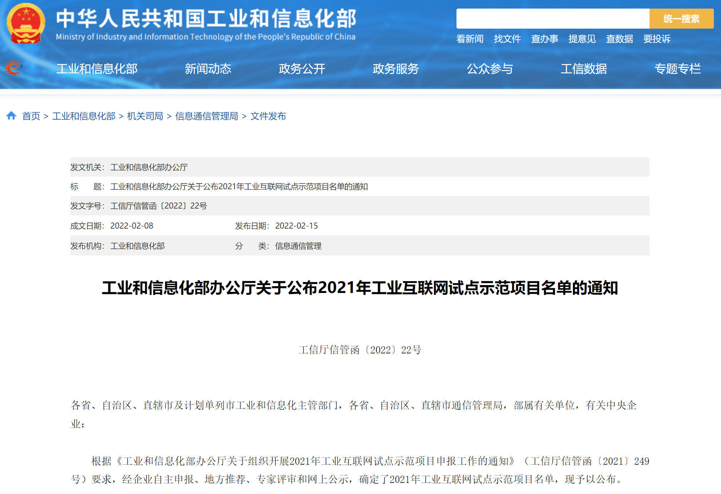Screen dimensions: 721x494
Task: Open 要投诉 quick link
Action: pyautogui.click(x=657, y=39)
